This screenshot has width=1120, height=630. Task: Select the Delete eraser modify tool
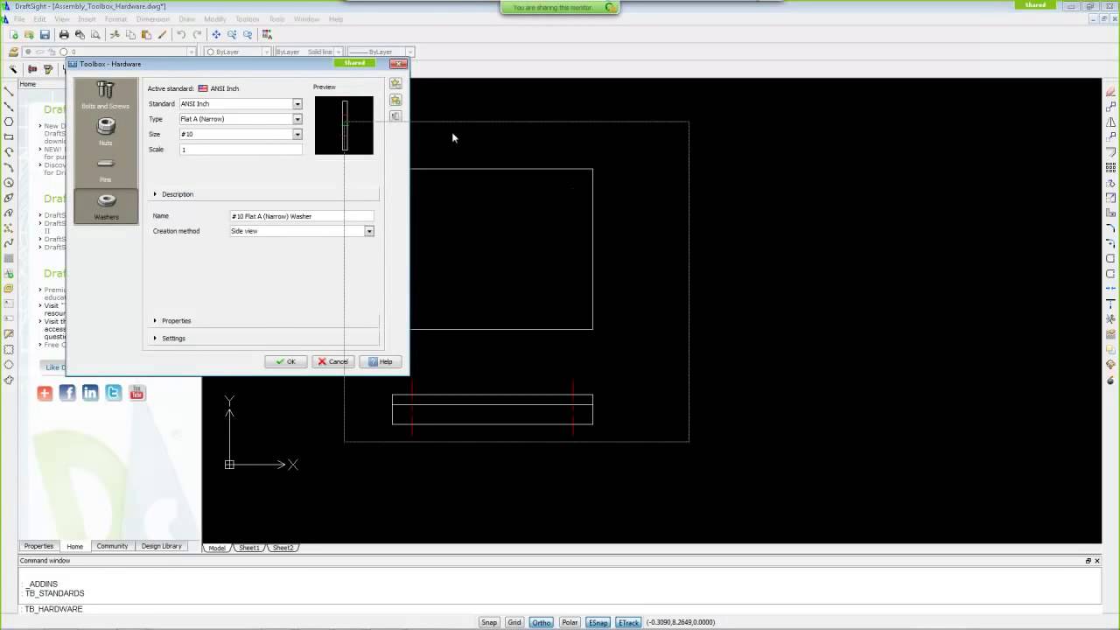1111,91
